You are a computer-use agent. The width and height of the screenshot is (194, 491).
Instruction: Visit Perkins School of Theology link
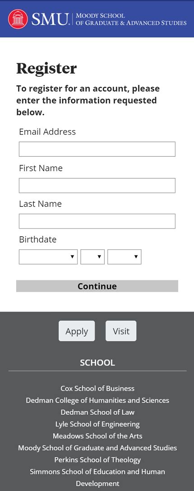pyautogui.click(x=97, y=460)
